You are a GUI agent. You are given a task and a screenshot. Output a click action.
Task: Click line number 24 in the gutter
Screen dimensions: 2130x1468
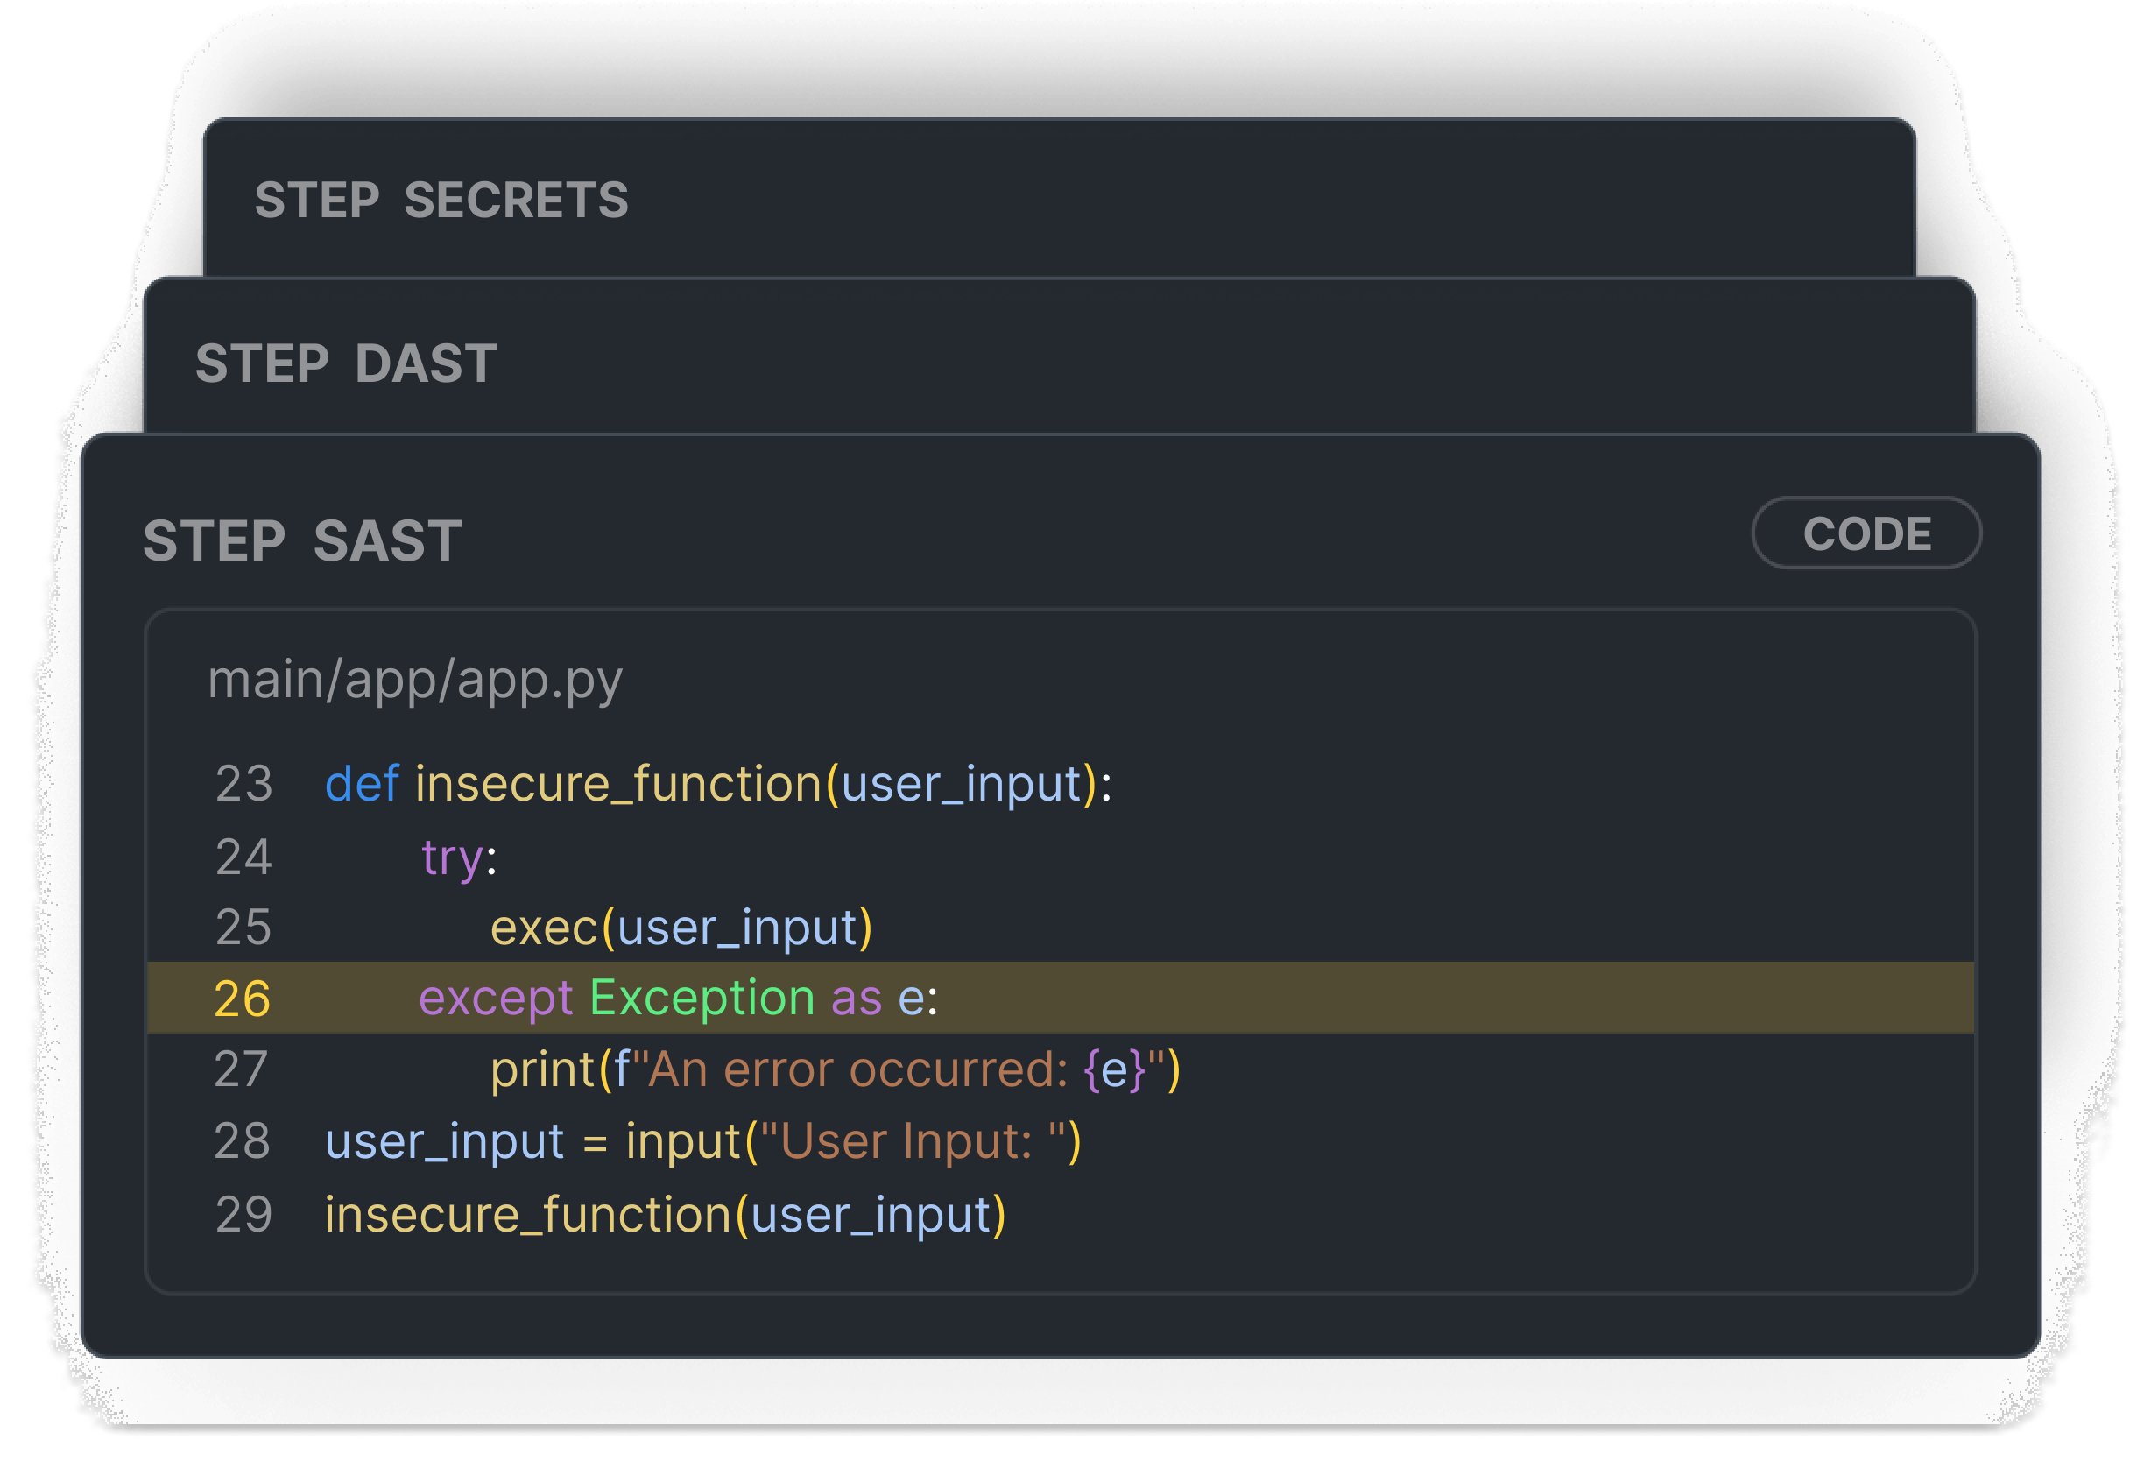click(243, 858)
